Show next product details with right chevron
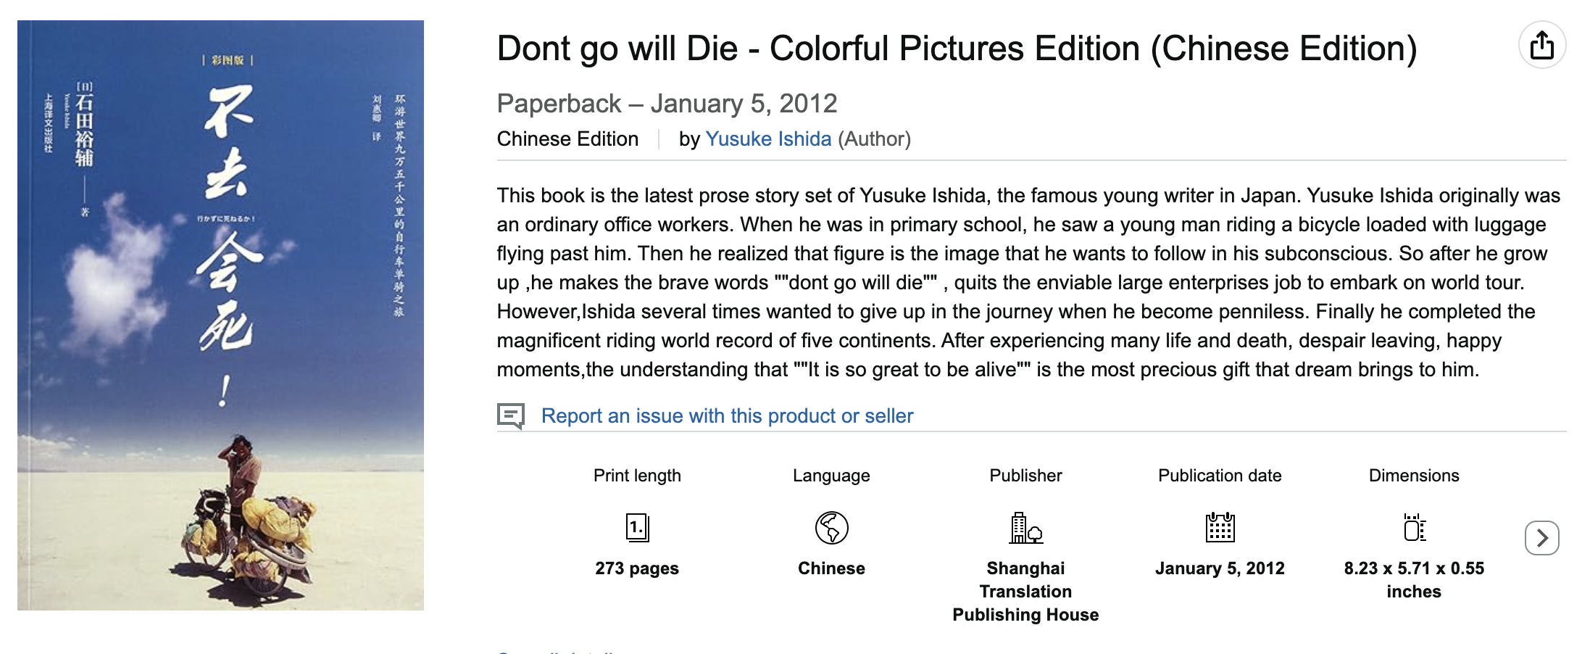The width and height of the screenshot is (1590, 654). pyautogui.click(x=1541, y=538)
